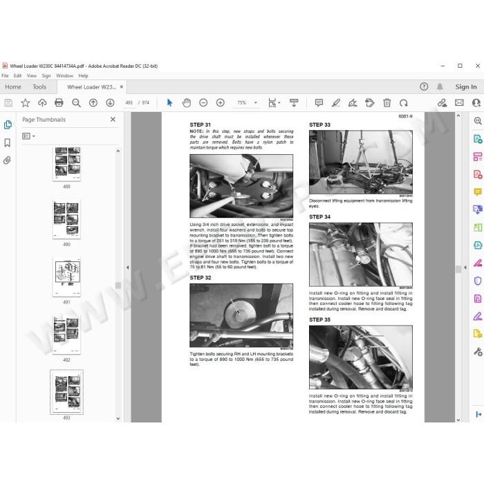
Task: Click the Zoom in plus icon
Action: (220, 103)
